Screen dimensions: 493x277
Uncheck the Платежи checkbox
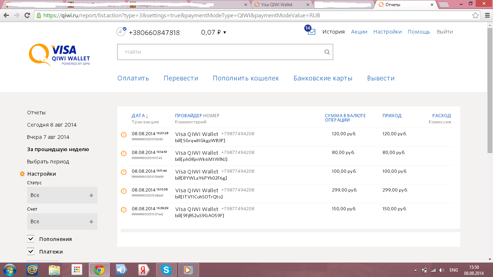tap(31, 251)
